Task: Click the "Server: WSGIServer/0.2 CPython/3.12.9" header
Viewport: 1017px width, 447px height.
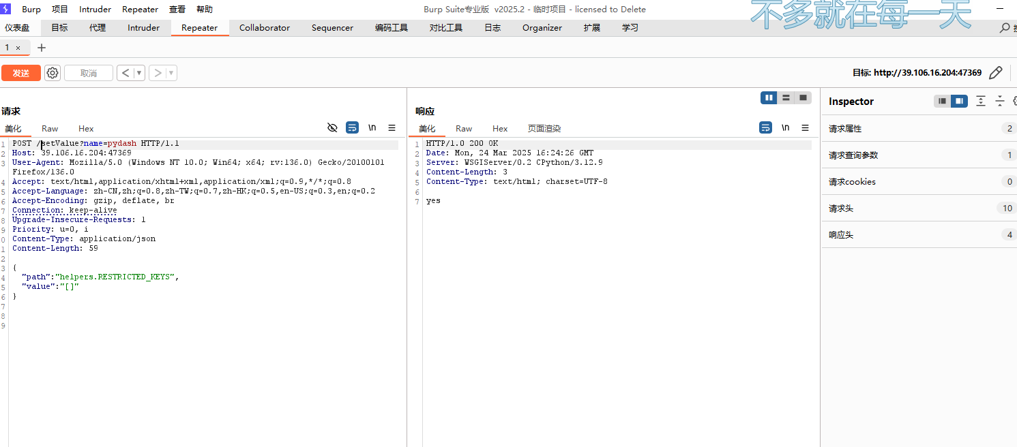Action: 514,163
